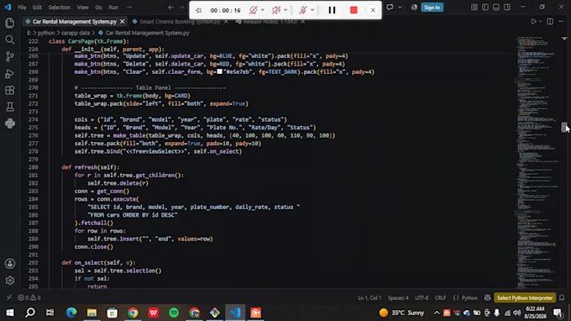Screen dimensions: 571x321
Task: Stop the screen recording
Action: [x=354, y=10]
